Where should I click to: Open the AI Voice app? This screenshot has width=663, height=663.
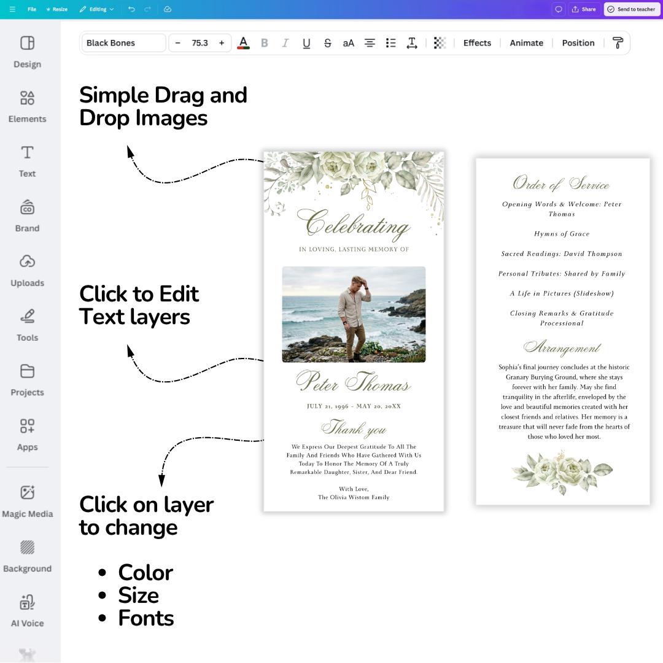coord(27,611)
